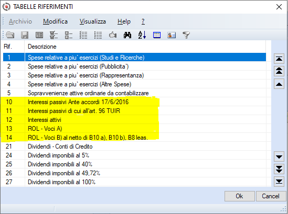Image resolution: width=288 pixels, height=214 pixels.
Task: Click the select all checklist icon
Action: coord(54,35)
